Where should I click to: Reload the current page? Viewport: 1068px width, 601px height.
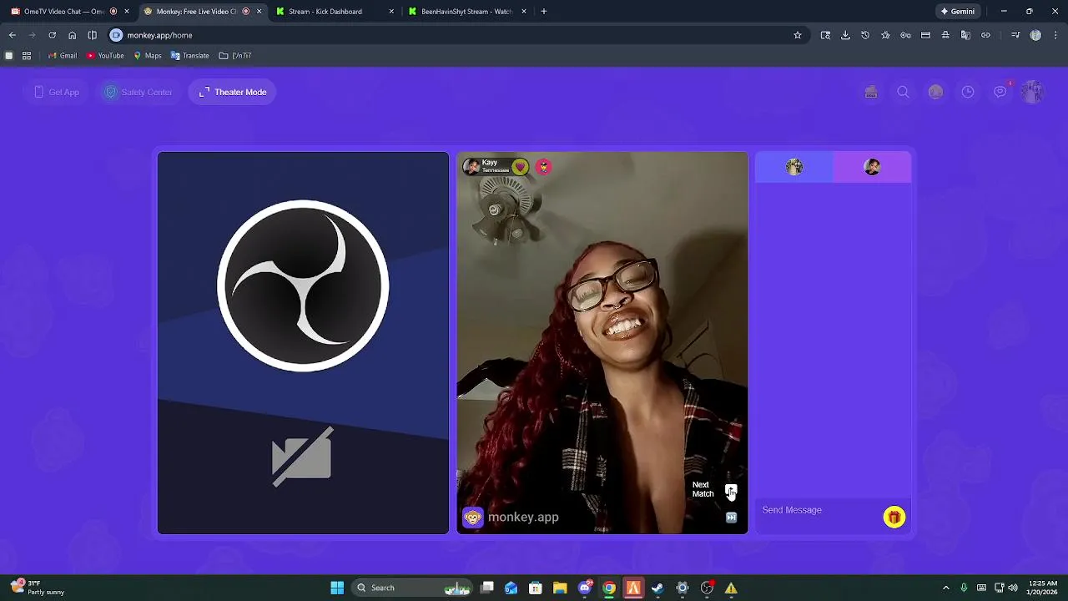[x=52, y=35]
